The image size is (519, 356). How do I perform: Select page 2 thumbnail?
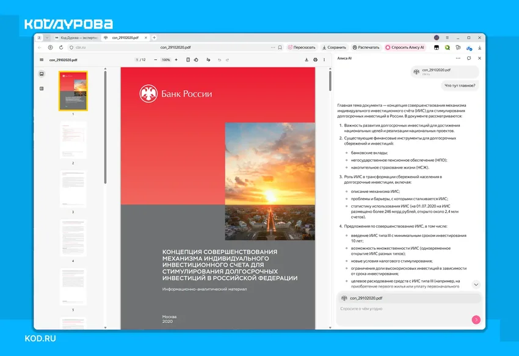tap(73, 140)
